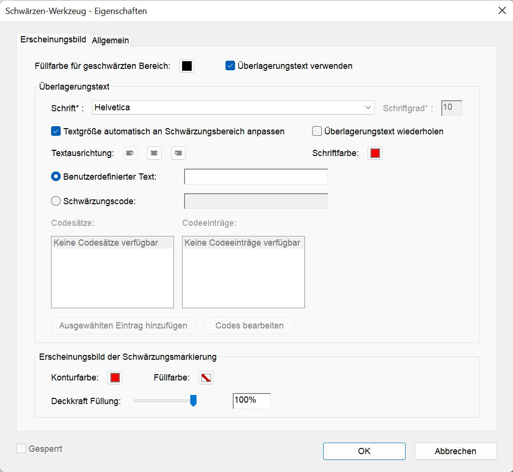Select the right text alignment icon
Viewport: 513px width, 472px height.
tap(178, 153)
